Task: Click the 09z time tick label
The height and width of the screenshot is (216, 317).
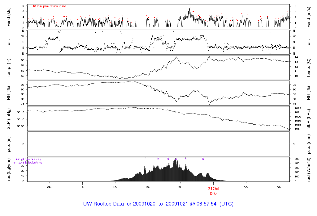Action: click(x=49, y=187)
